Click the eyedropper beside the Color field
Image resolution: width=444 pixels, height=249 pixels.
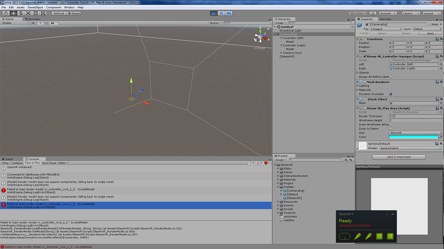point(441,137)
